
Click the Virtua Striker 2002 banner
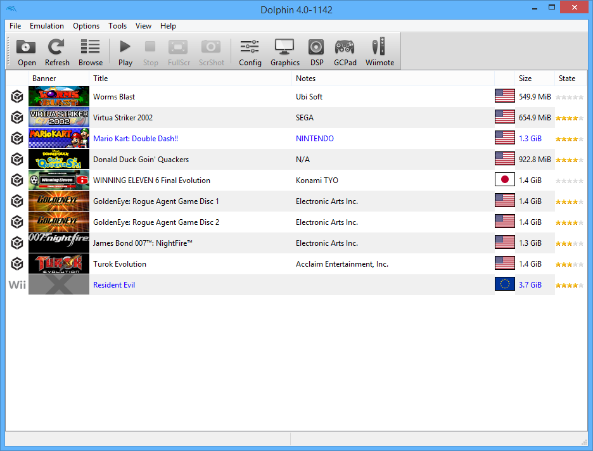(x=59, y=117)
